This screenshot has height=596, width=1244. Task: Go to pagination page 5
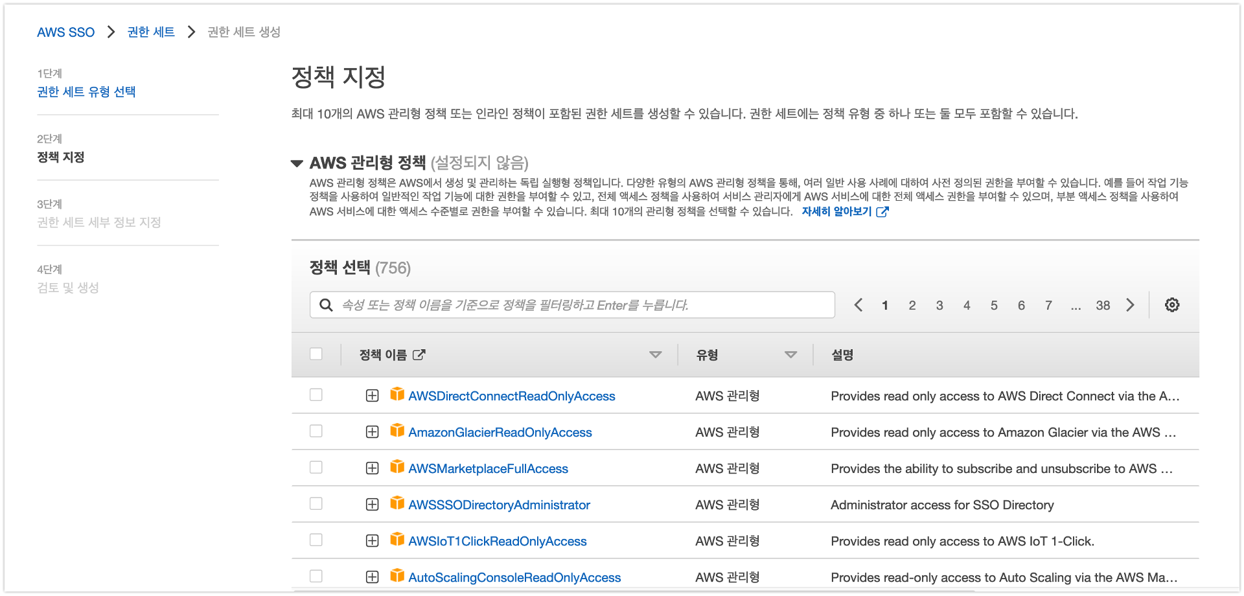click(994, 305)
